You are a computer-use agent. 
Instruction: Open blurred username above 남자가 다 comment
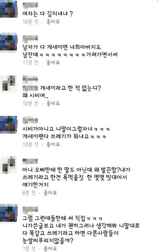click(30, 38)
